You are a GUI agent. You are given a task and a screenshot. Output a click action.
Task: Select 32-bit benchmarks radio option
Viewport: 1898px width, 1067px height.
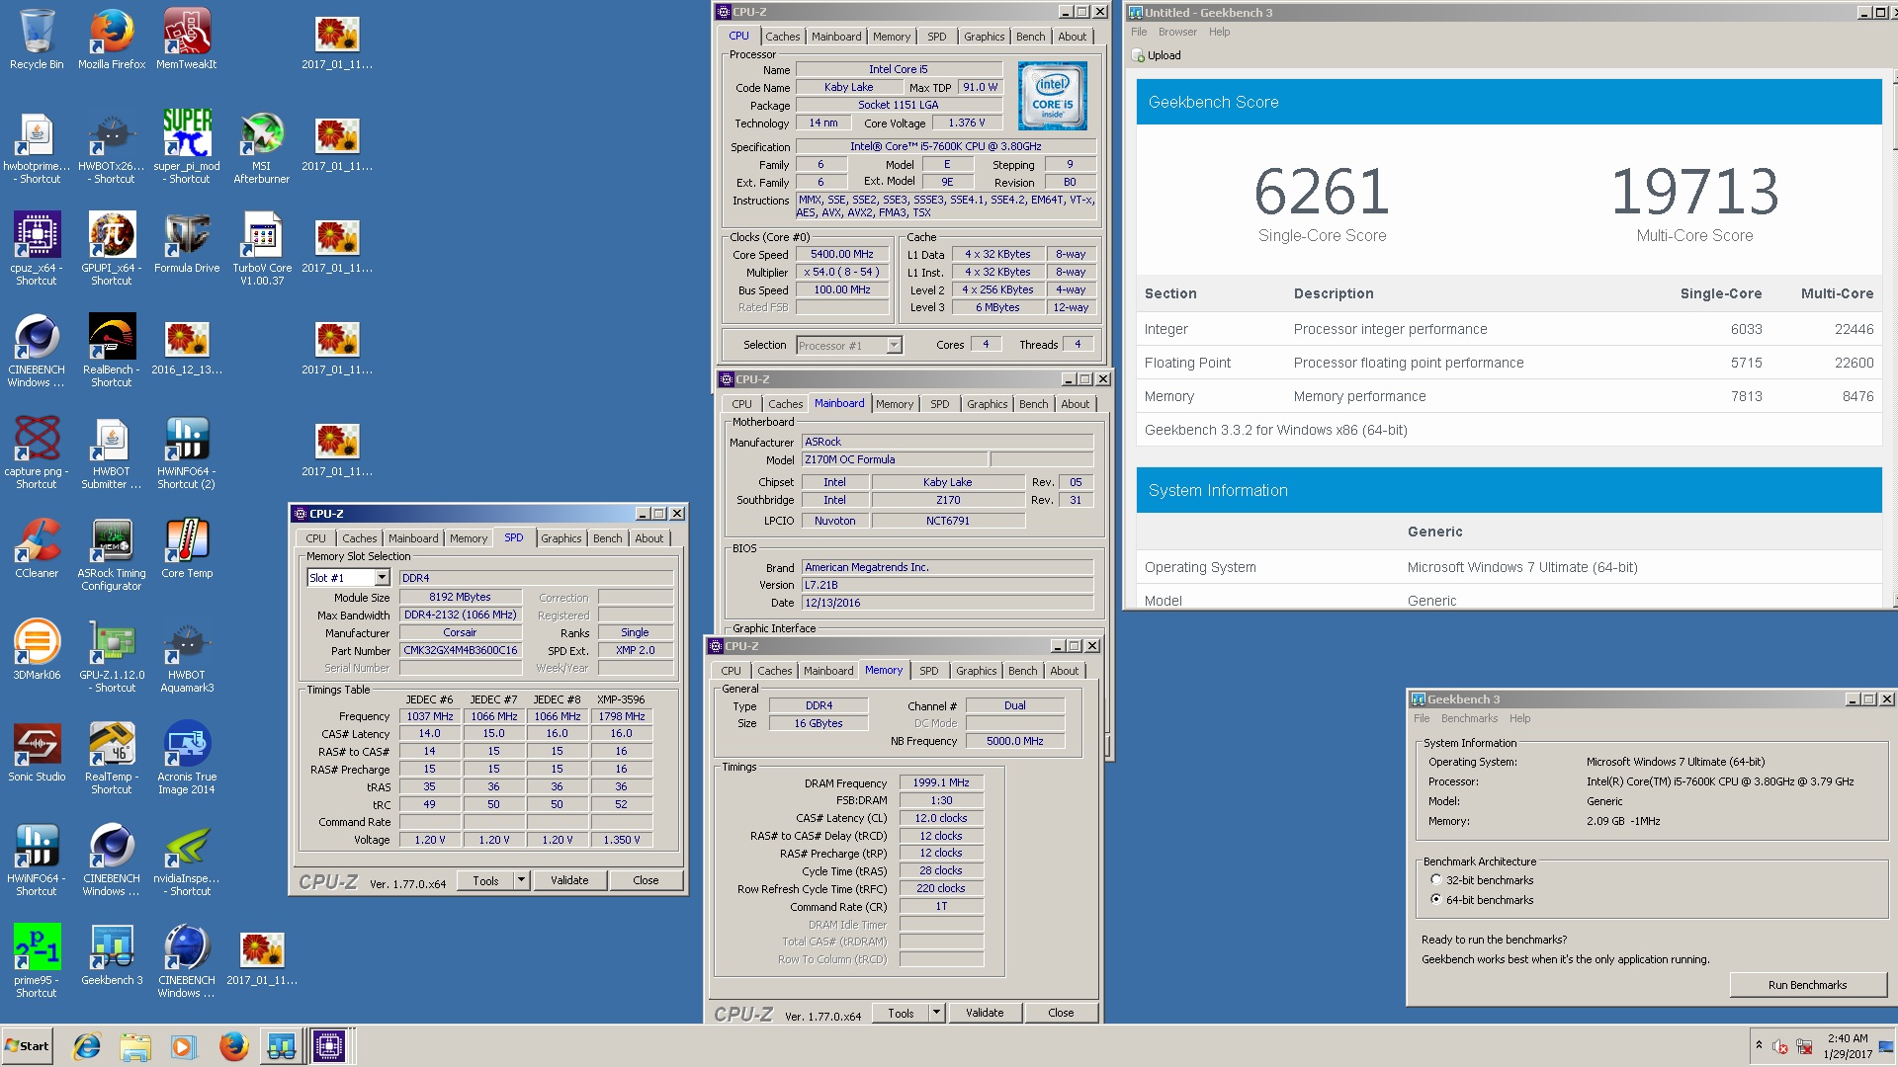coord(1435,879)
